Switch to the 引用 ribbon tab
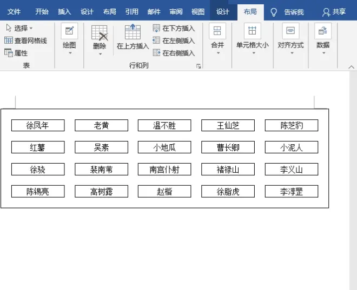The image size is (357, 290). [131, 12]
